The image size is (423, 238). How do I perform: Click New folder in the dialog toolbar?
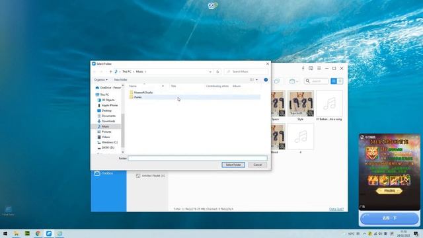point(120,80)
